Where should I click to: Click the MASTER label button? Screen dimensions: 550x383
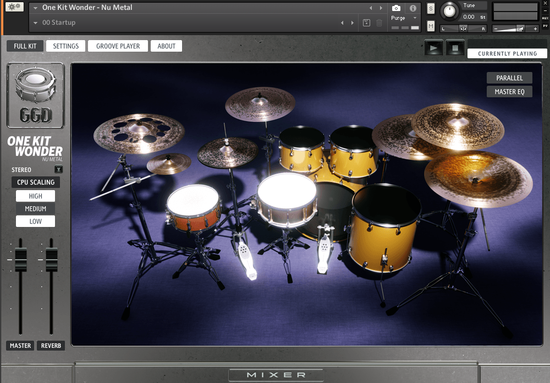[20, 346]
